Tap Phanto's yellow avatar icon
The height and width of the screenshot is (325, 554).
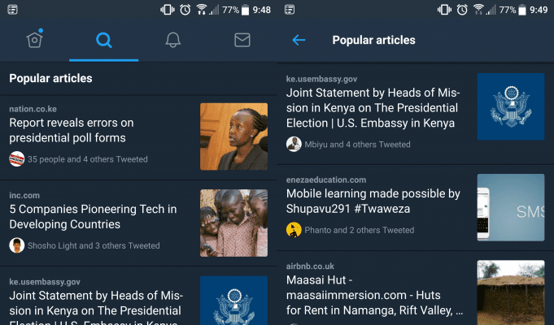[294, 230]
